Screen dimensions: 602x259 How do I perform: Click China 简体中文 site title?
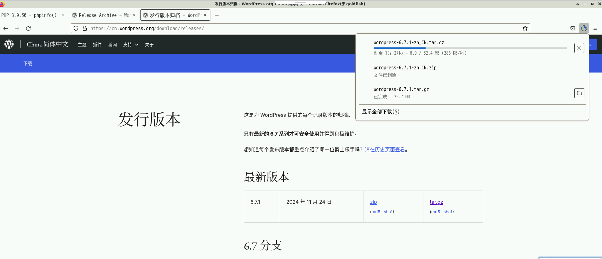point(48,44)
